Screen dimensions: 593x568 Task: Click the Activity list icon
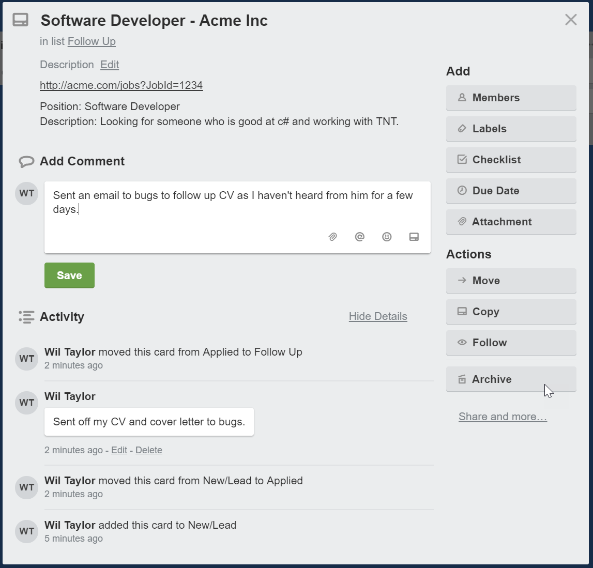pyautogui.click(x=26, y=317)
